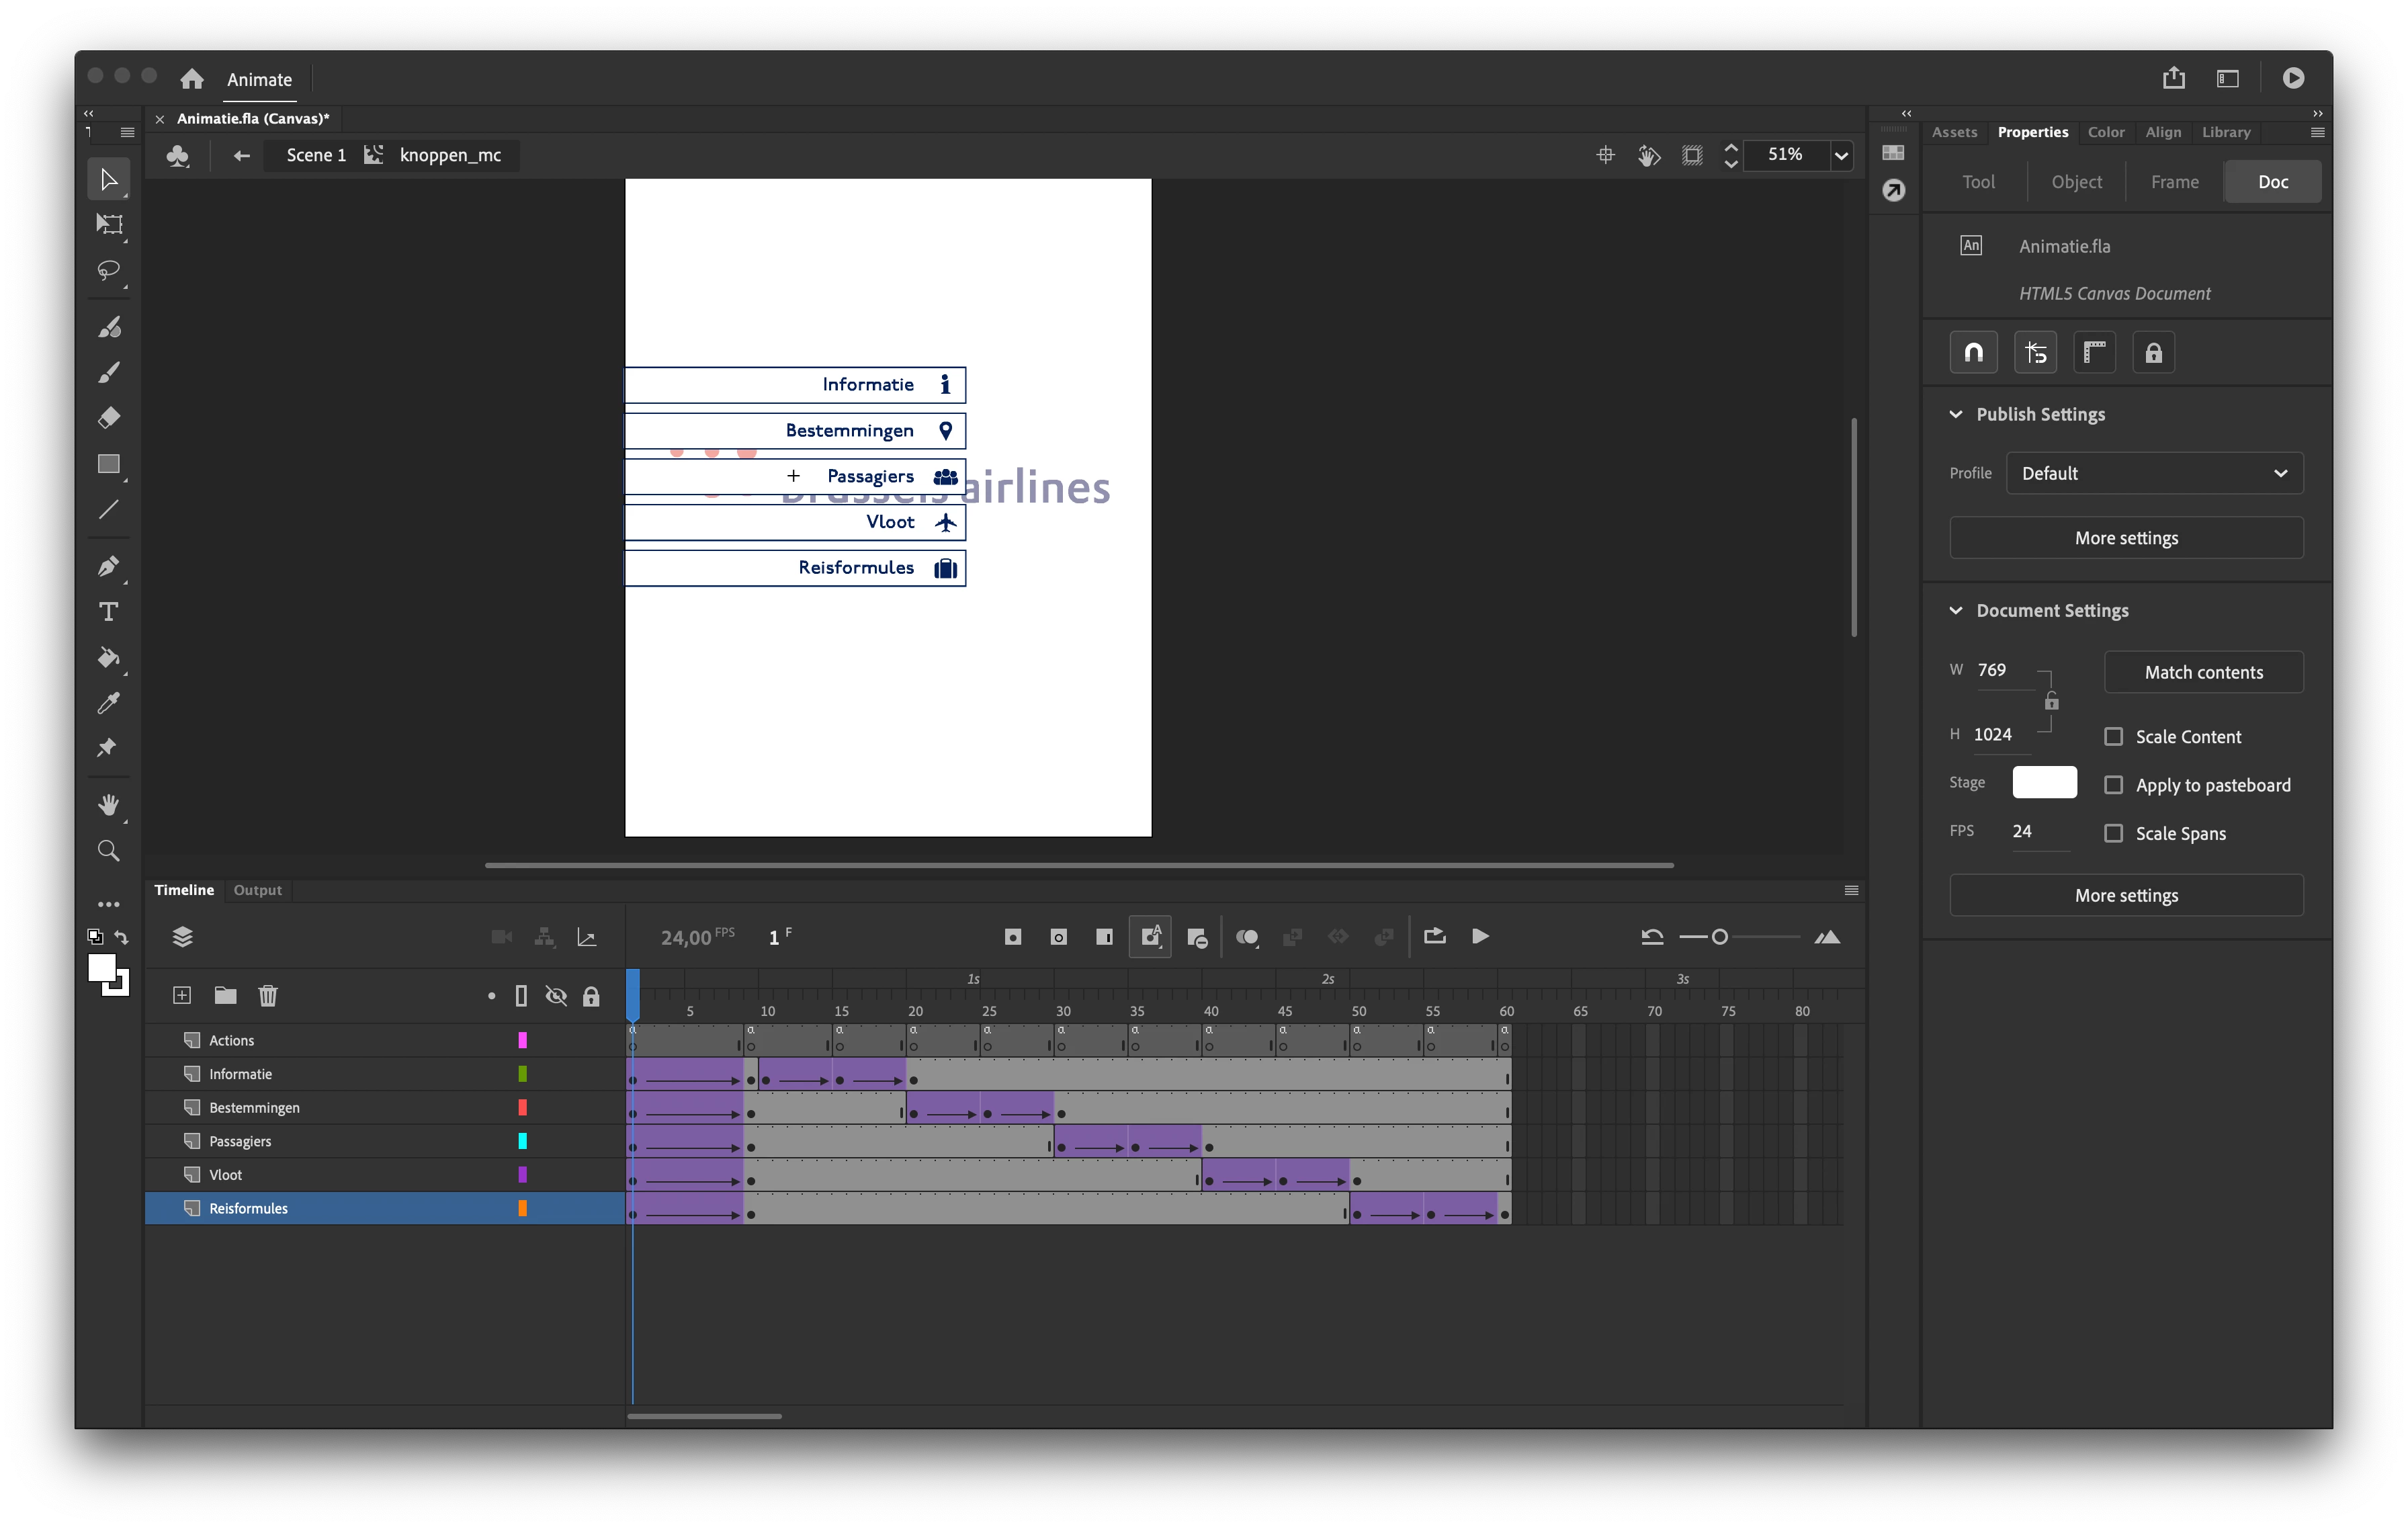Enable the Scale Spans checkbox
2408x1528 pixels.
point(2113,833)
